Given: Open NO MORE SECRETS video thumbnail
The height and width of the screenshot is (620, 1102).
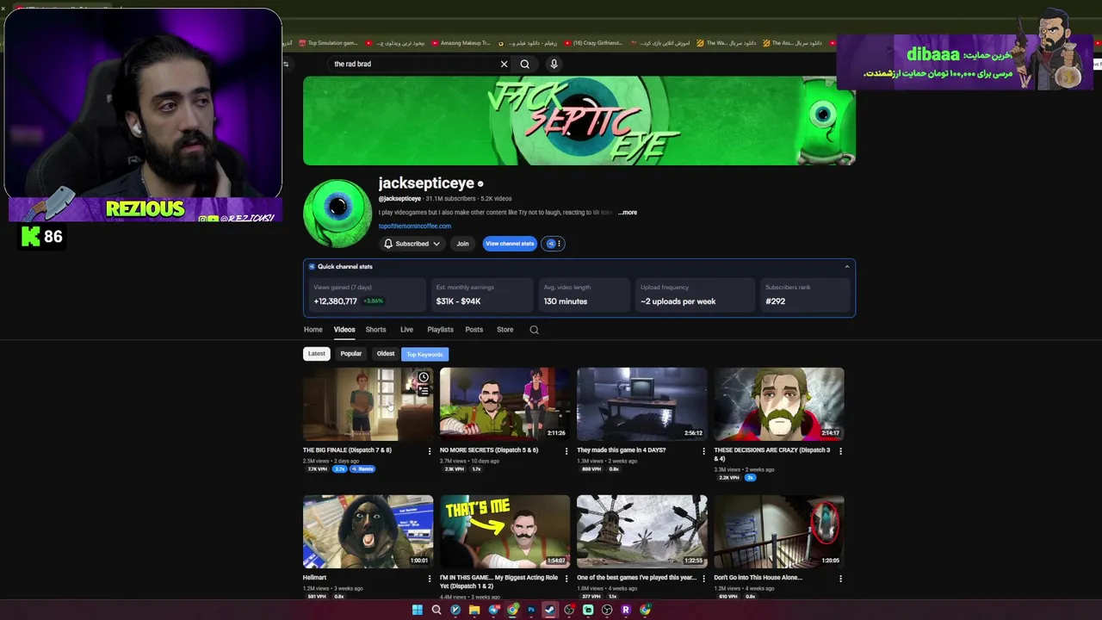Looking at the screenshot, I should click(x=505, y=404).
